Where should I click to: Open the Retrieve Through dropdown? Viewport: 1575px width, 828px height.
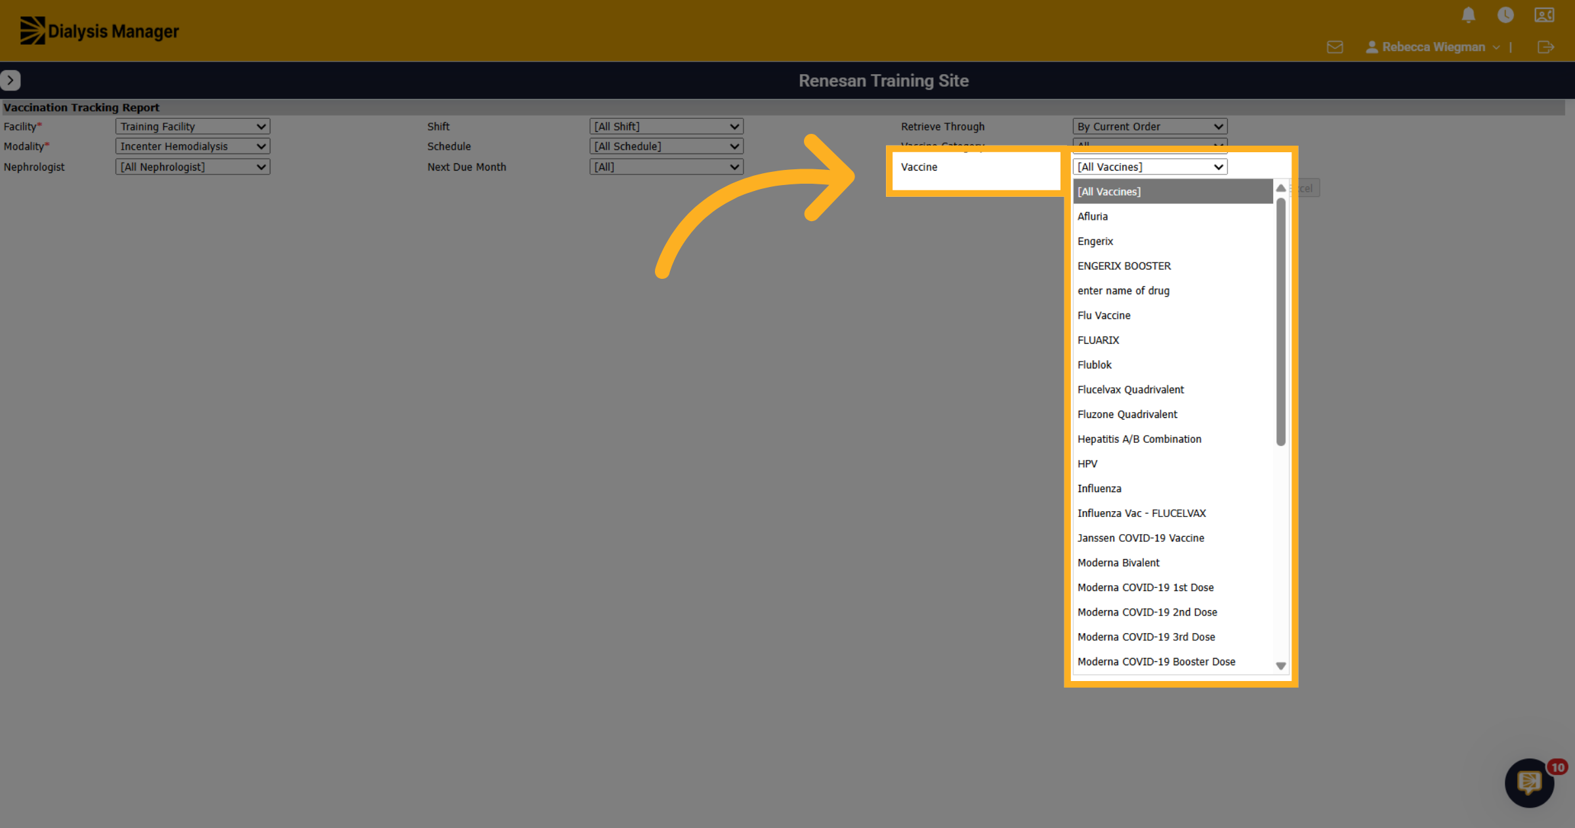click(1150, 127)
